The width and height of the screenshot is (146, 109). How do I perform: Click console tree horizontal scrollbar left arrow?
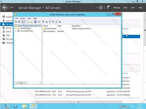(x=15, y=83)
